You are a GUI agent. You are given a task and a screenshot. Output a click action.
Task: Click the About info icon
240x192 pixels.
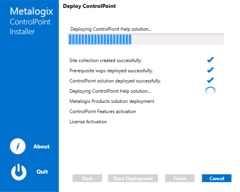[x=18, y=146]
